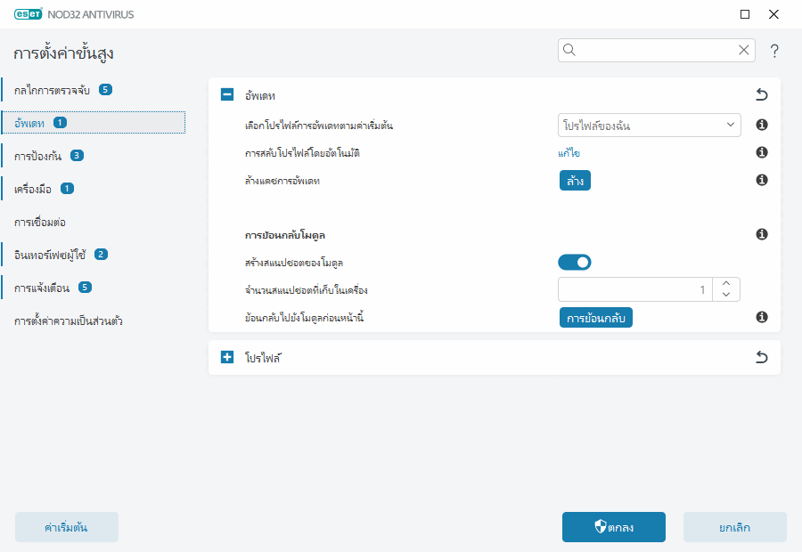Clear the search box using the X icon

tap(744, 51)
